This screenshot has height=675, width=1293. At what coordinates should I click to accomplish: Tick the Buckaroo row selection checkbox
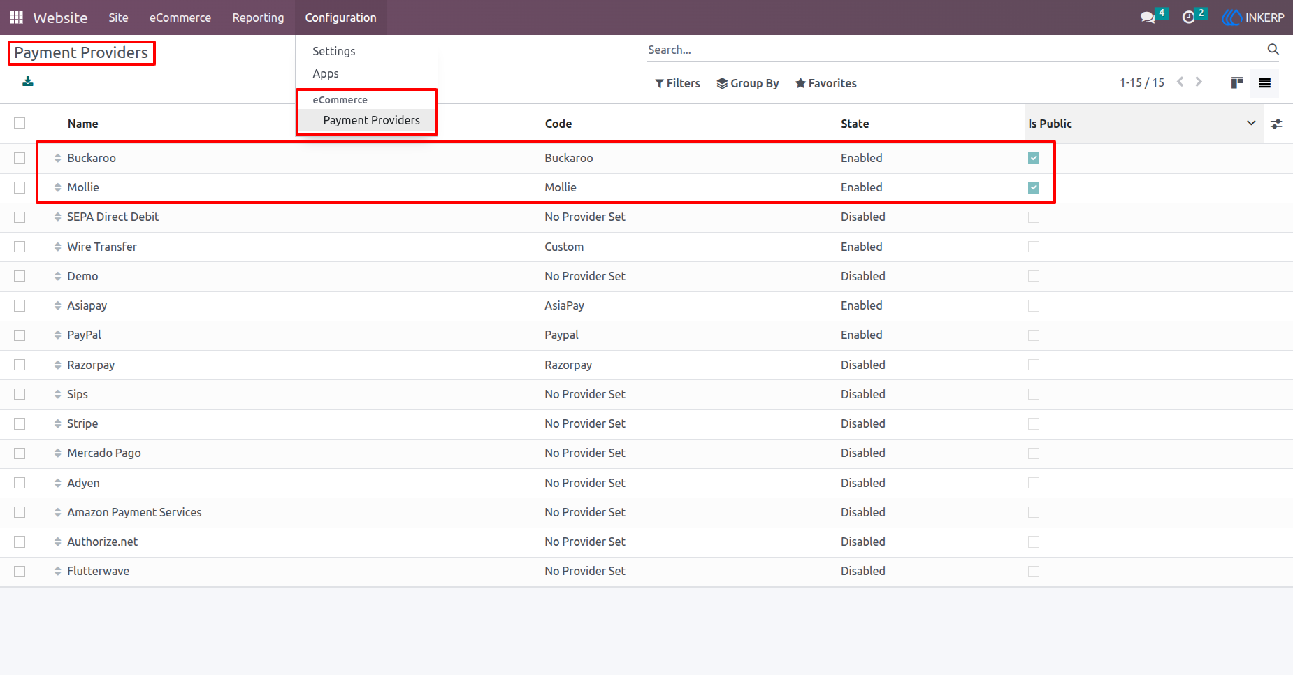(20, 158)
